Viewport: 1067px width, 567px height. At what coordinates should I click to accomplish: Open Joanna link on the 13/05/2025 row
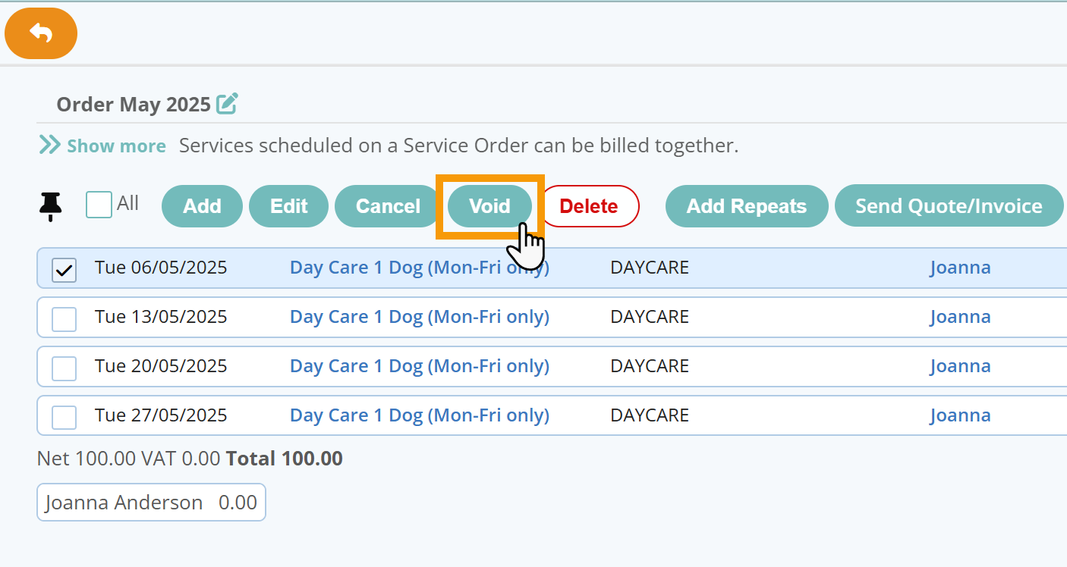click(960, 317)
